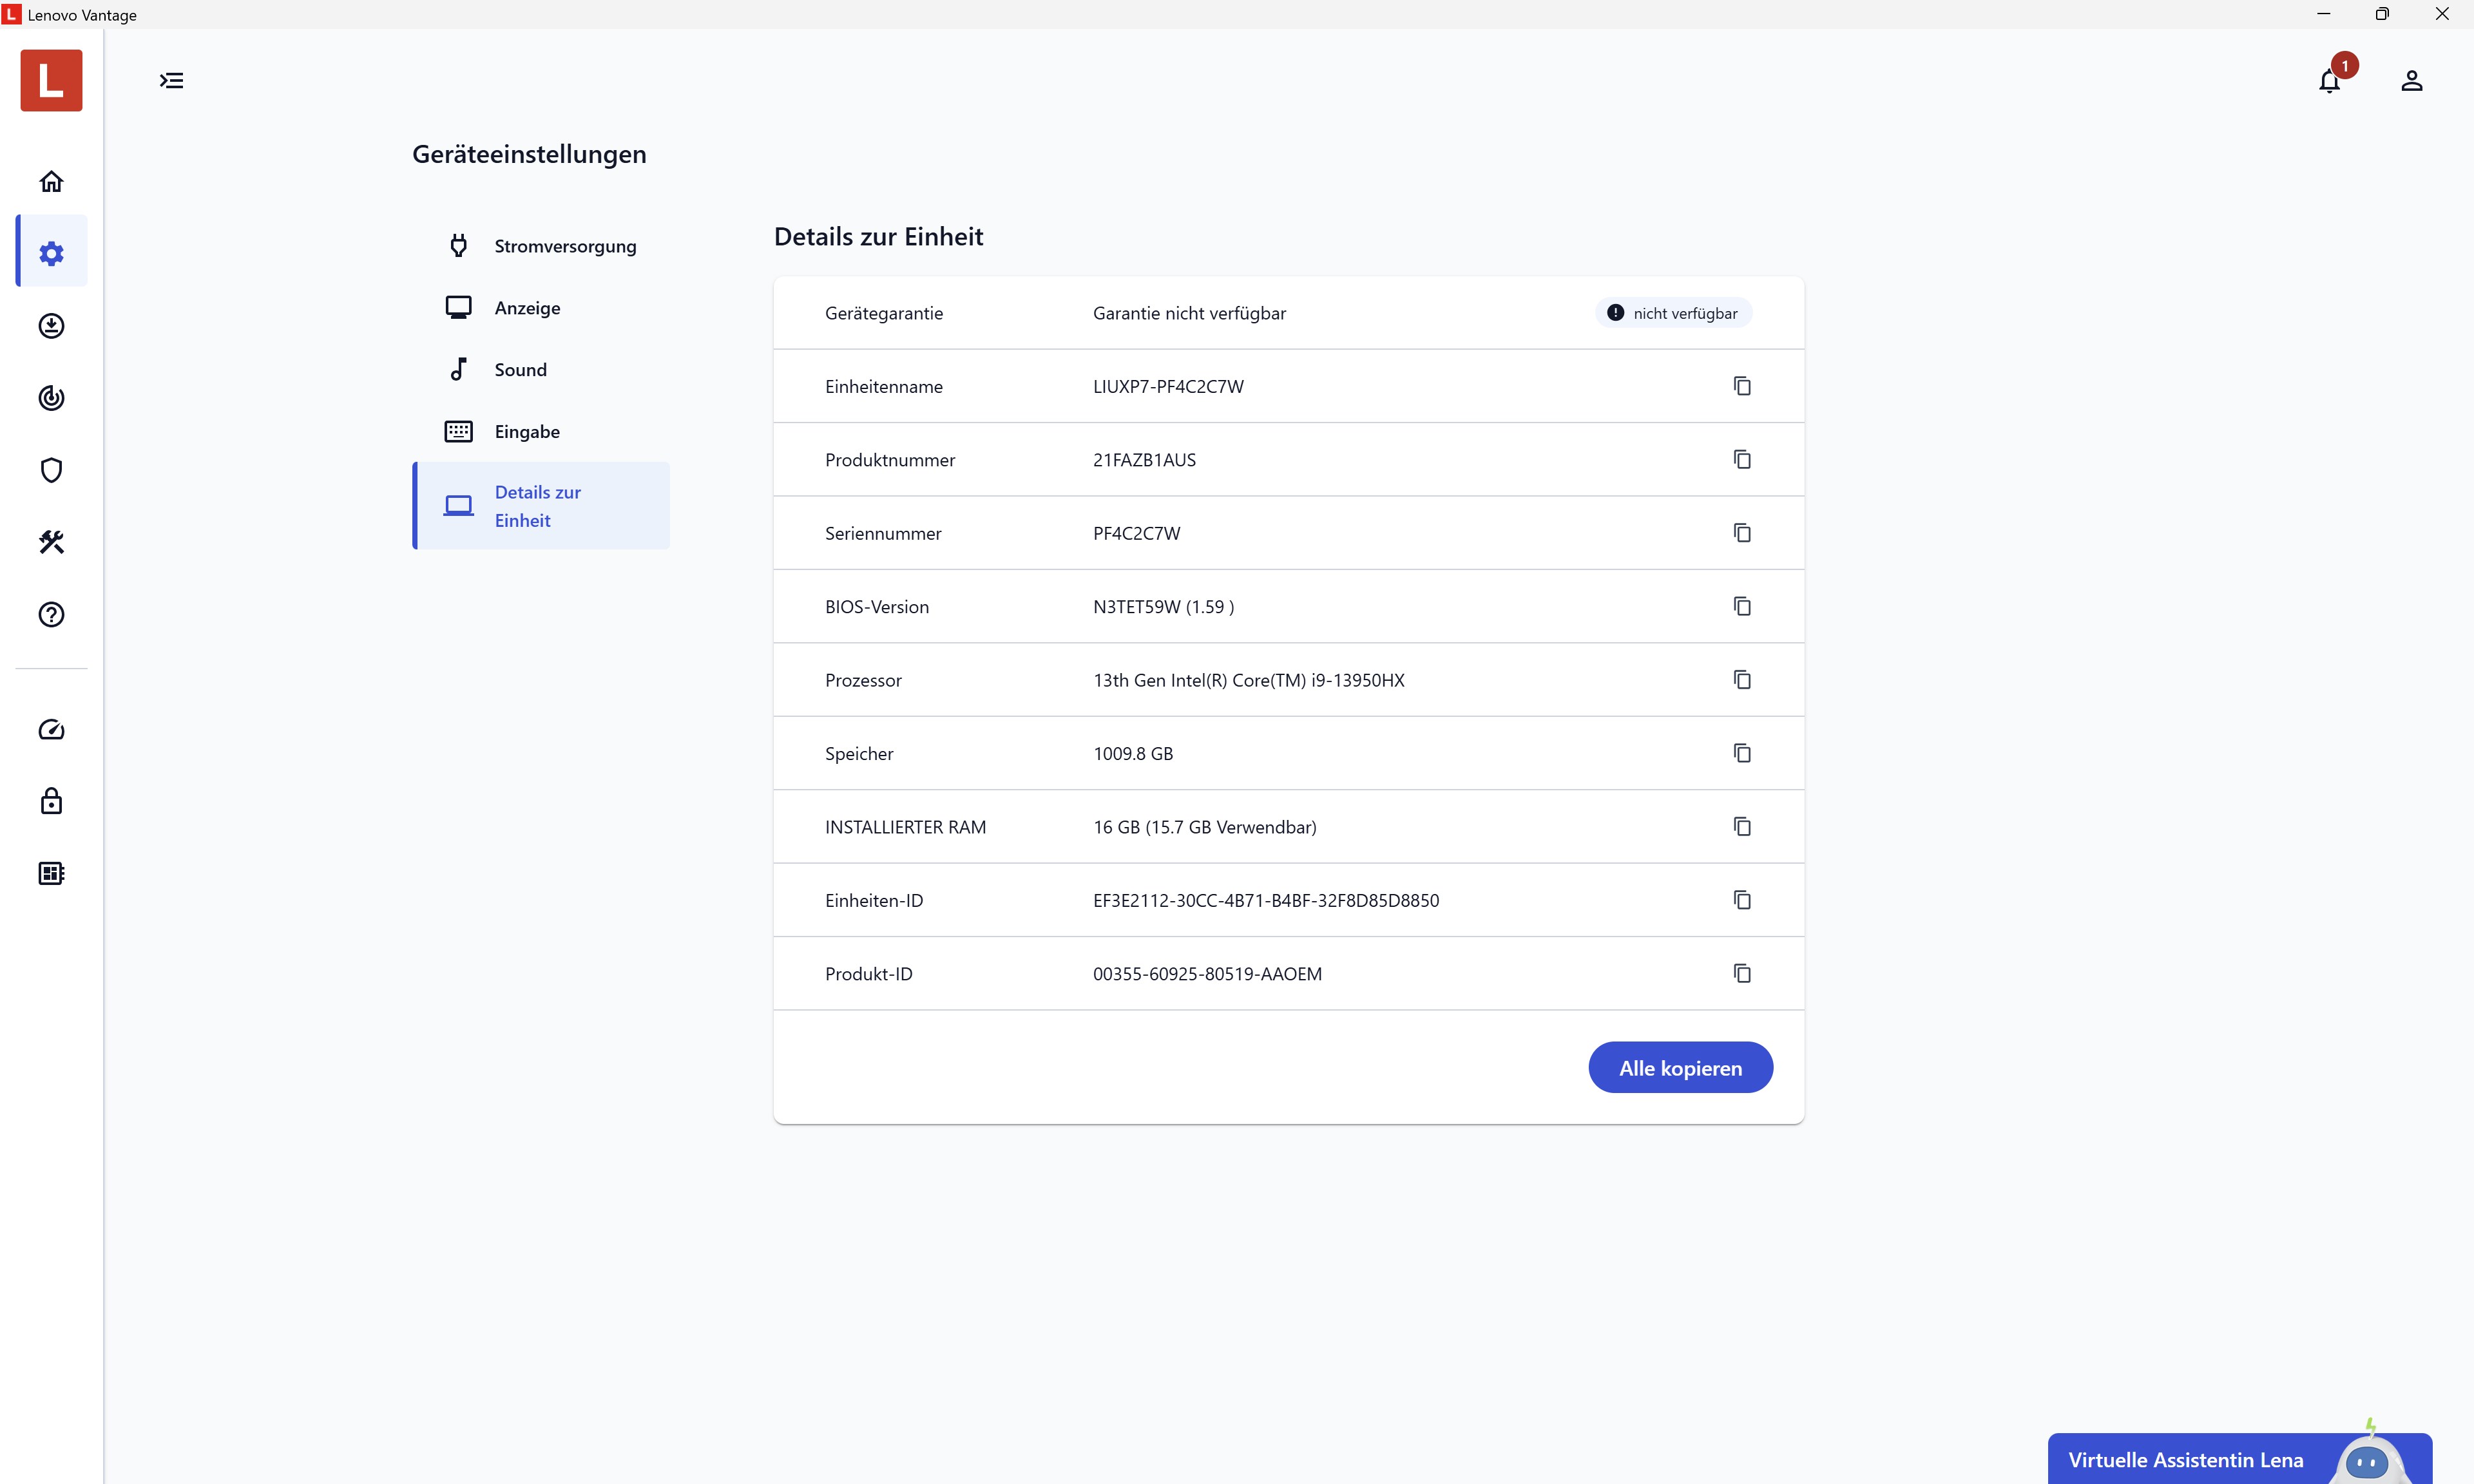The height and width of the screenshot is (1484, 2474).
Task: Copy the BIOS-Version value
Action: pyautogui.click(x=1742, y=606)
